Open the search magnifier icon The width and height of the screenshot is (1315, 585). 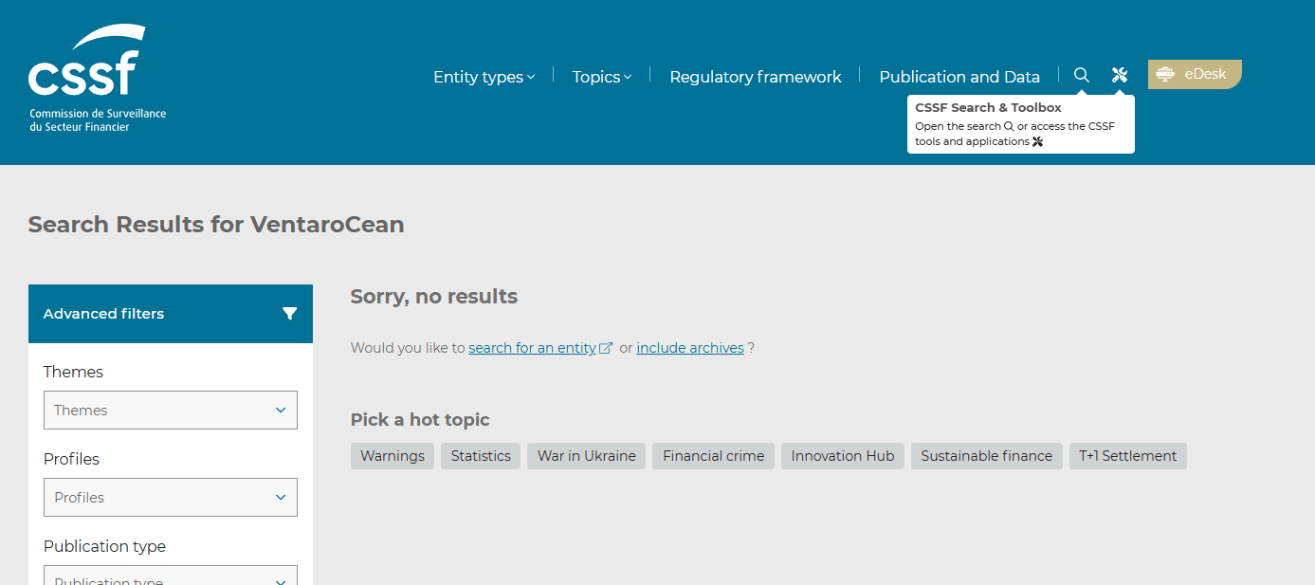(1081, 76)
